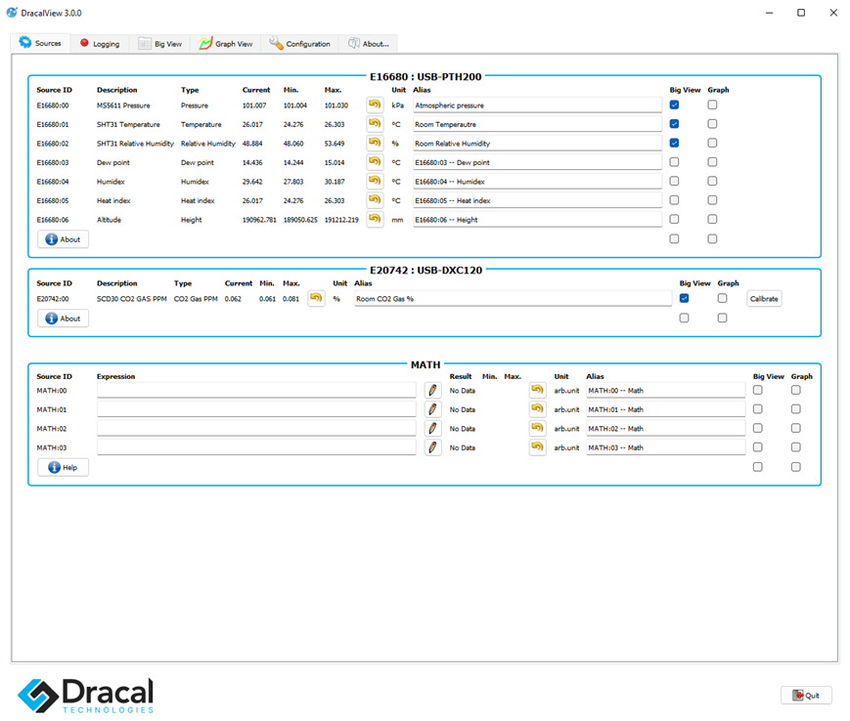Edit the MATH:03 expression with pencil icon
Viewport: 850px width, 721px height.
coord(432,447)
